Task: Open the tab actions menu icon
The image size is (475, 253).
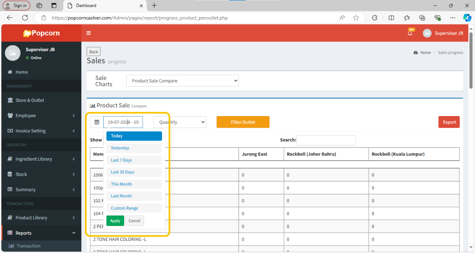Action: [54, 5]
